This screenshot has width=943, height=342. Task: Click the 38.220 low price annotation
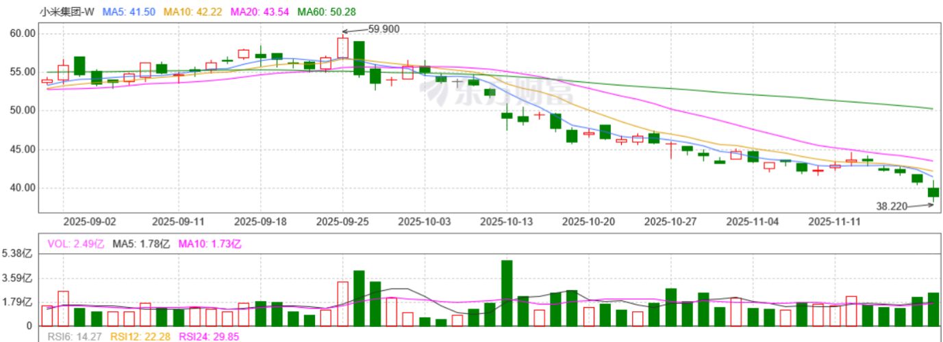[893, 205]
